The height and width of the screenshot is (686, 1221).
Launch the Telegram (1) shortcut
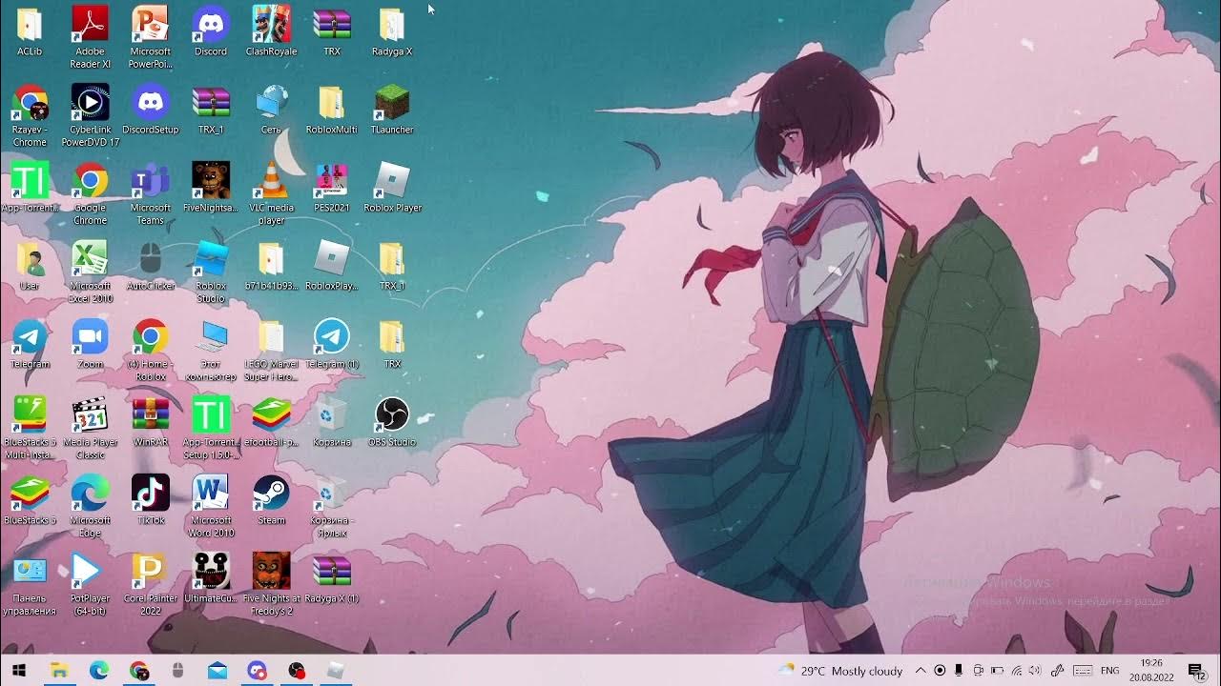[x=332, y=344]
